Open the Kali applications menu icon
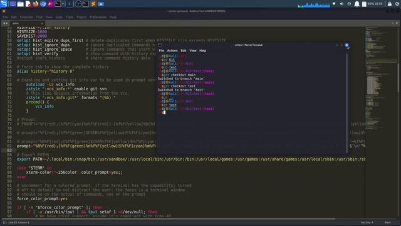The height and width of the screenshot is (226, 401). pos(4,4)
